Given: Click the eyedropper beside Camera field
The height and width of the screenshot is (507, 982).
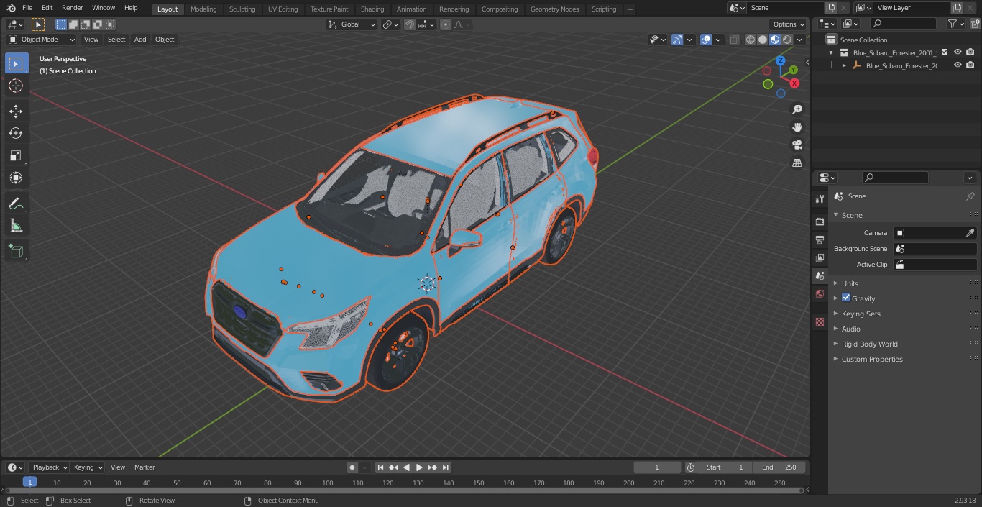Looking at the screenshot, I should tap(970, 233).
